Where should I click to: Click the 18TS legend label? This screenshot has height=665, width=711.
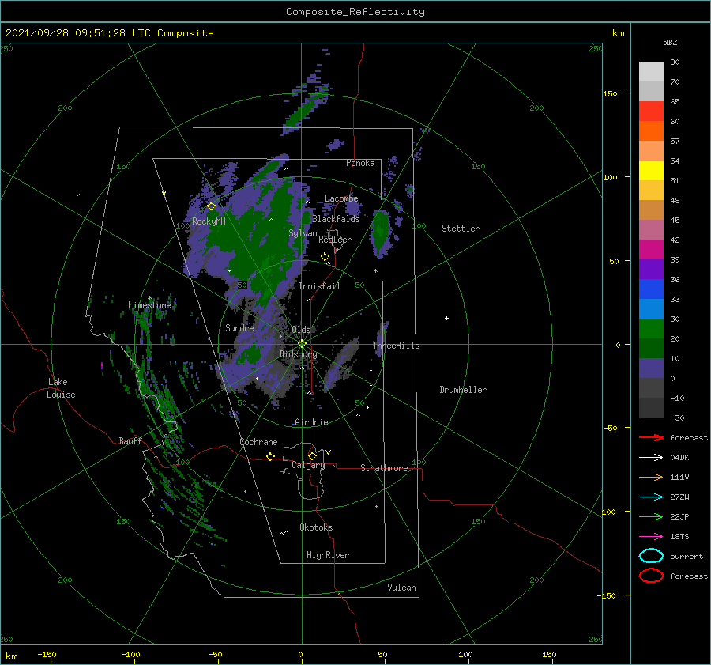(x=679, y=537)
